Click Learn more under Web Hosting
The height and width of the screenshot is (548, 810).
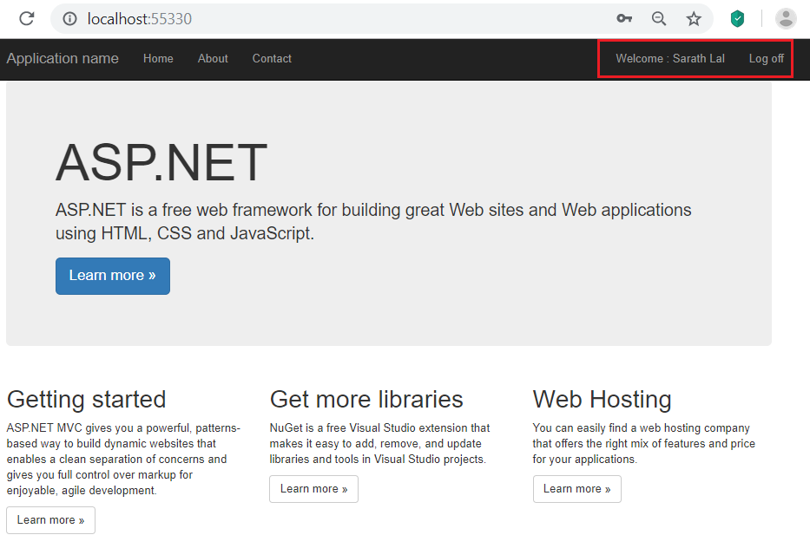576,488
